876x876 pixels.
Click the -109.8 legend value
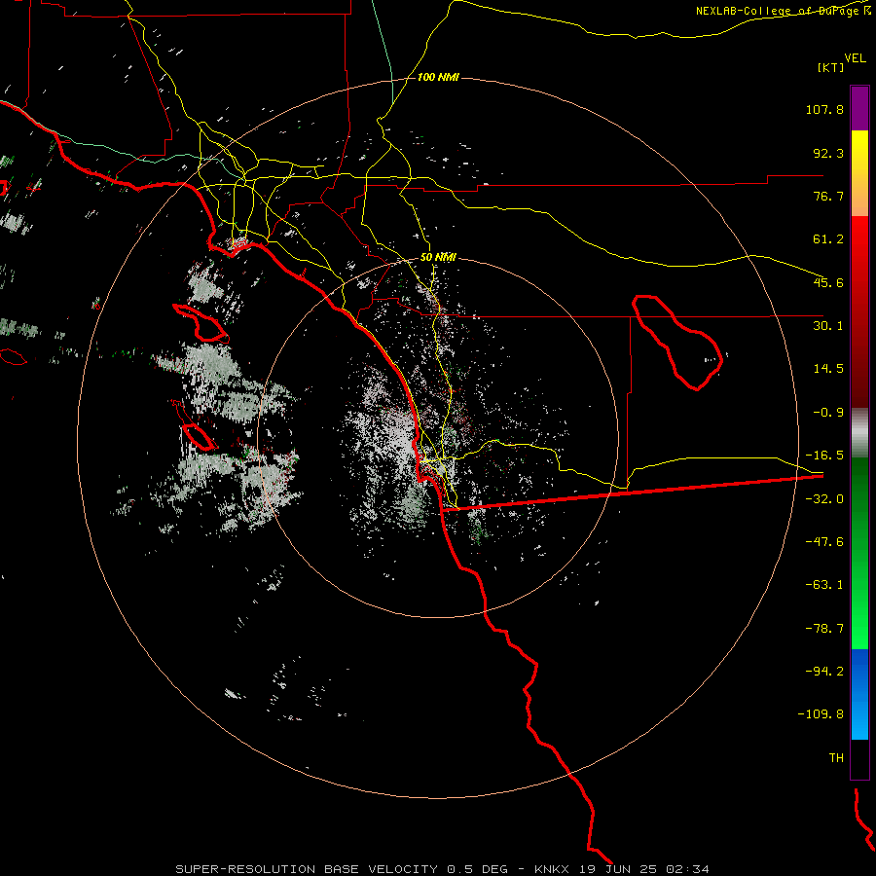point(821,714)
